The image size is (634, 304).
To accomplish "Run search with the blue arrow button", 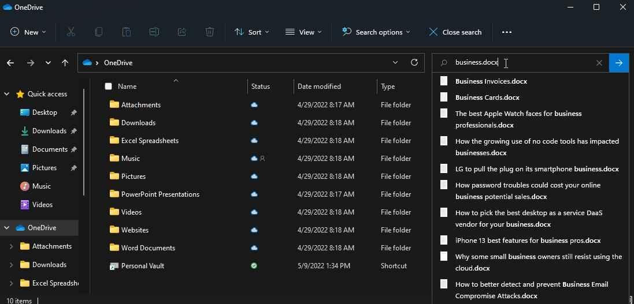I will point(618,62).
